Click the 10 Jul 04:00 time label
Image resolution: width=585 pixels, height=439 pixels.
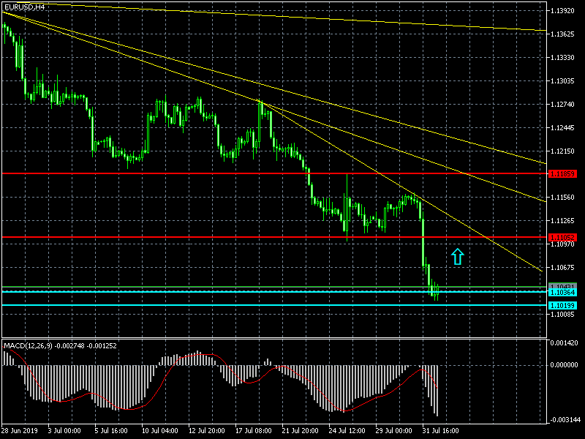point(161,430)
